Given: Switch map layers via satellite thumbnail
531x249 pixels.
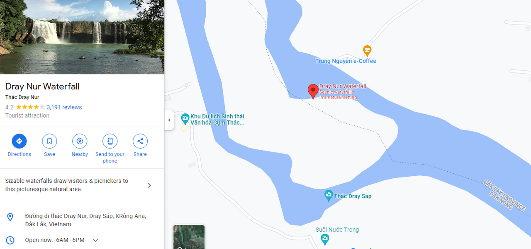Looking at the screenshot, I should click(189, 237).
